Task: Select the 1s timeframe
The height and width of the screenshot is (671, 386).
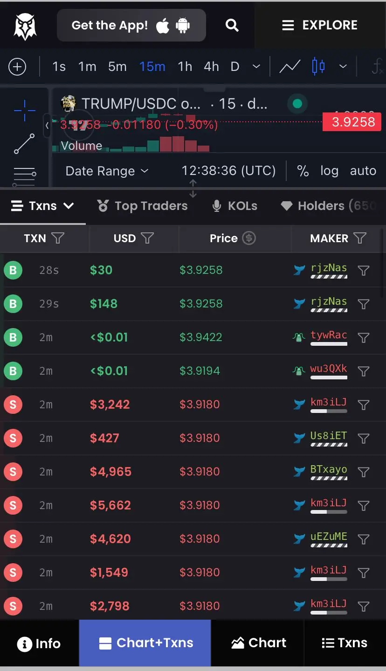Action: tap(59, 67)
